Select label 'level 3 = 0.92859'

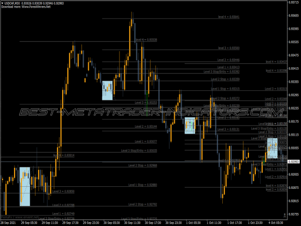[x=276, y=190]
